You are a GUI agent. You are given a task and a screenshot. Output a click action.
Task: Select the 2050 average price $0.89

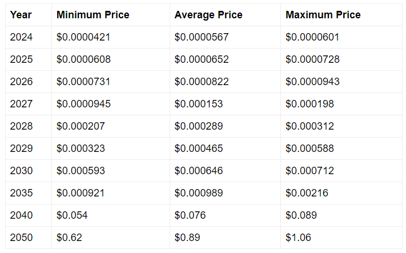point(187,238)
